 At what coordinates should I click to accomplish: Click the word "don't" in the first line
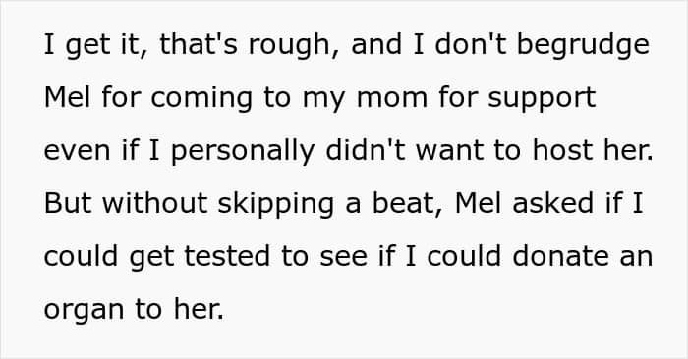coord(470,44)
